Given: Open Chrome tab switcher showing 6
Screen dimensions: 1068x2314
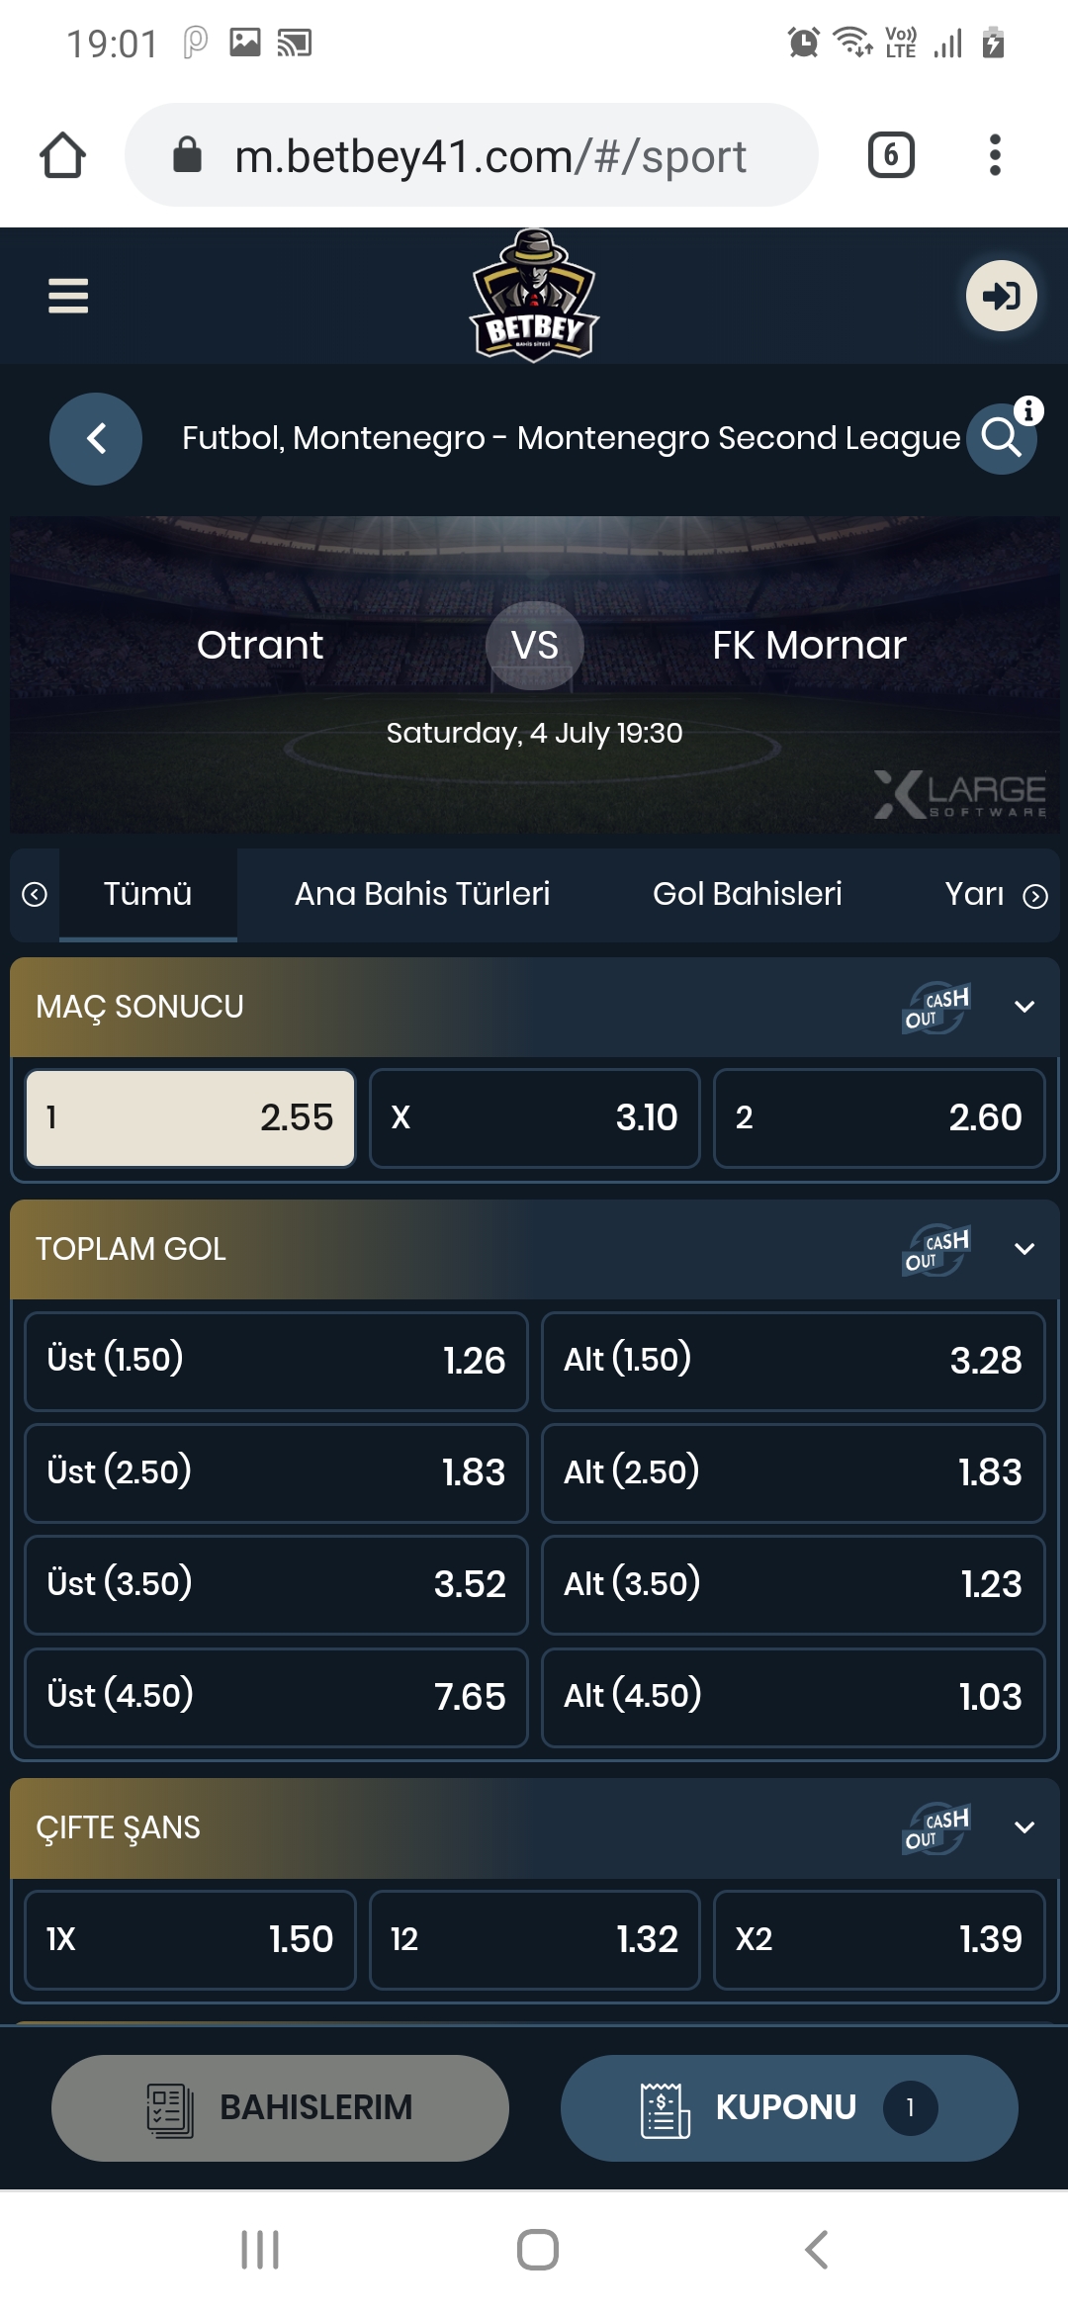Looking at the screenshot, I should (x=891, y=155).
